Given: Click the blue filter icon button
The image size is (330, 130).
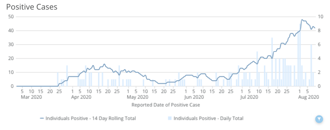Looking at the screenshot, I should (319, 119).
